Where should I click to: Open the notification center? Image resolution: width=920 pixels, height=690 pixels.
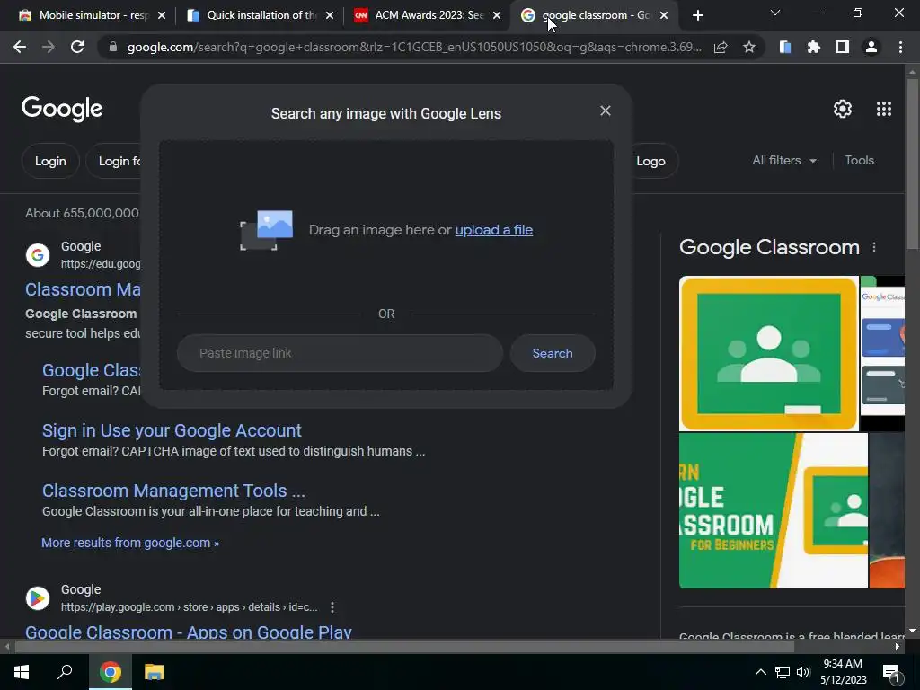tap(891, 673)
